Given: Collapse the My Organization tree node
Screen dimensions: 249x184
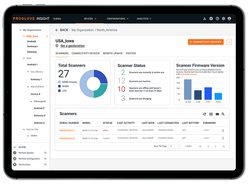Looking at the screenshot, I should coord(21,30).
